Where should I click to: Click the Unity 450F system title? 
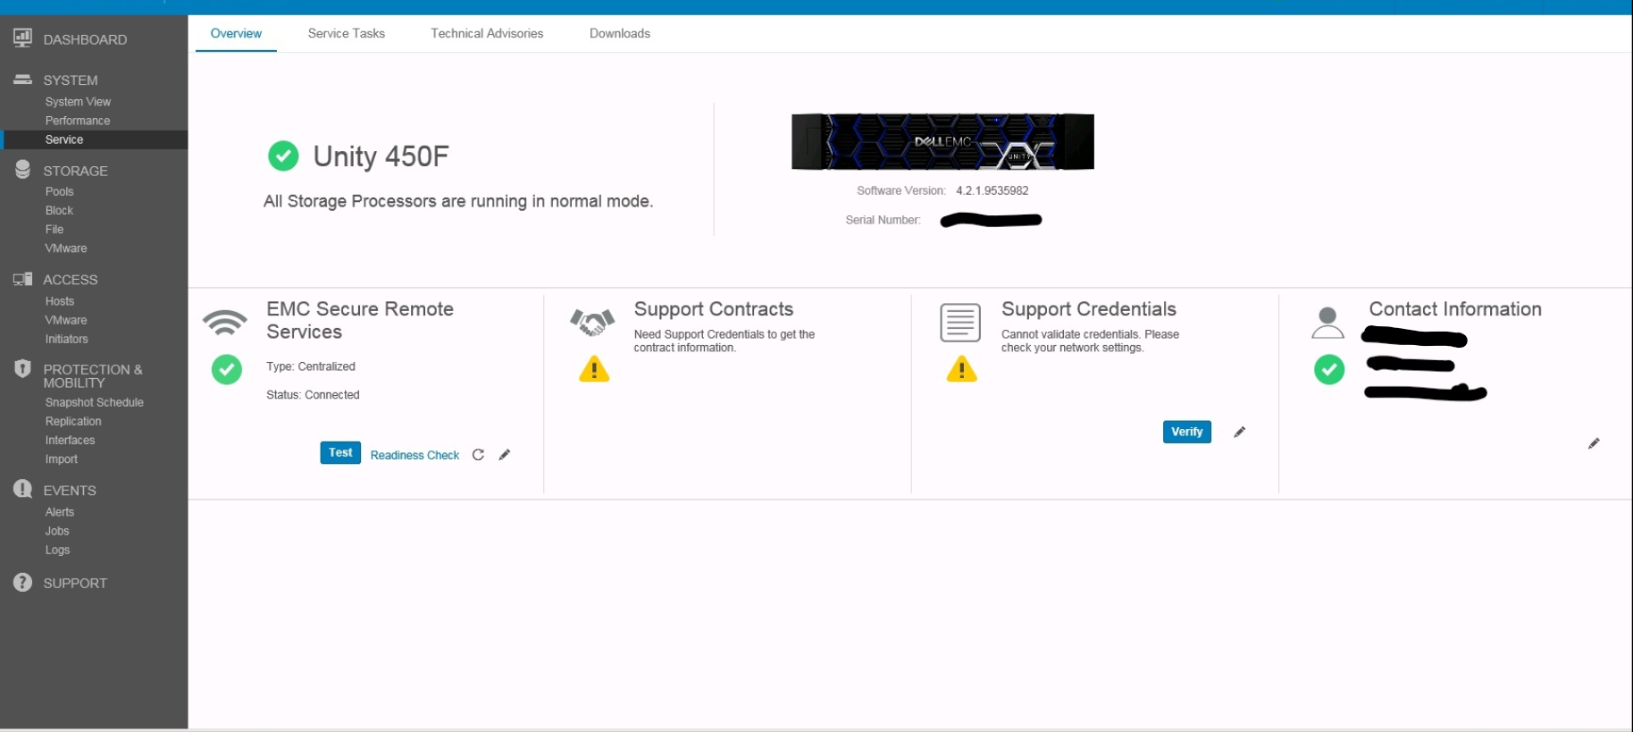point(381,156)
